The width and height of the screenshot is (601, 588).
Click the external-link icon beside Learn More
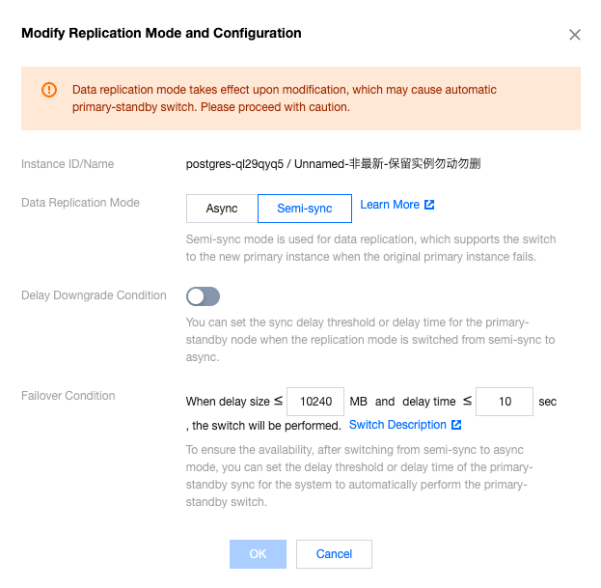coord(429,205)
